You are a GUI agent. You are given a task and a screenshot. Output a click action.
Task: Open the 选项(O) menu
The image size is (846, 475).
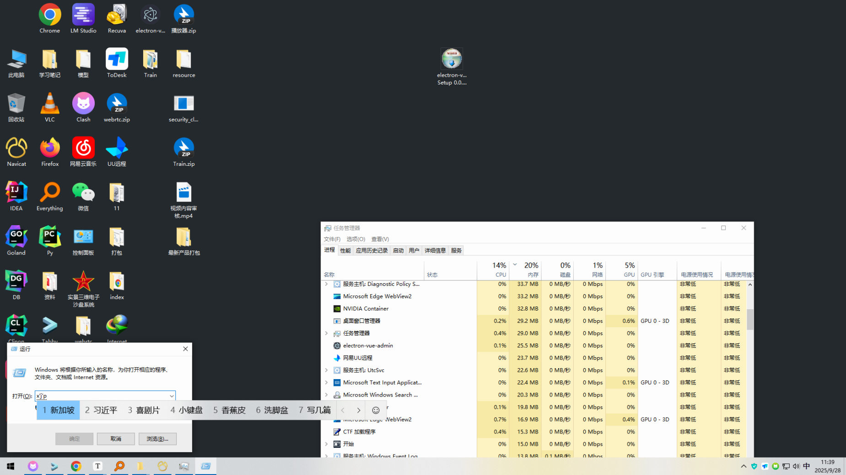click(356, 239)
